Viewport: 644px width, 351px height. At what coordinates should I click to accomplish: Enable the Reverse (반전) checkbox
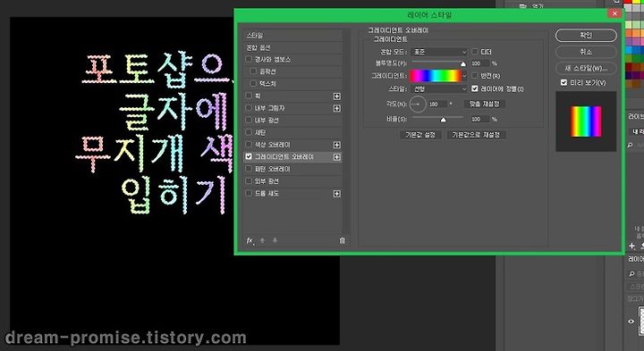(x=475, y=75)
